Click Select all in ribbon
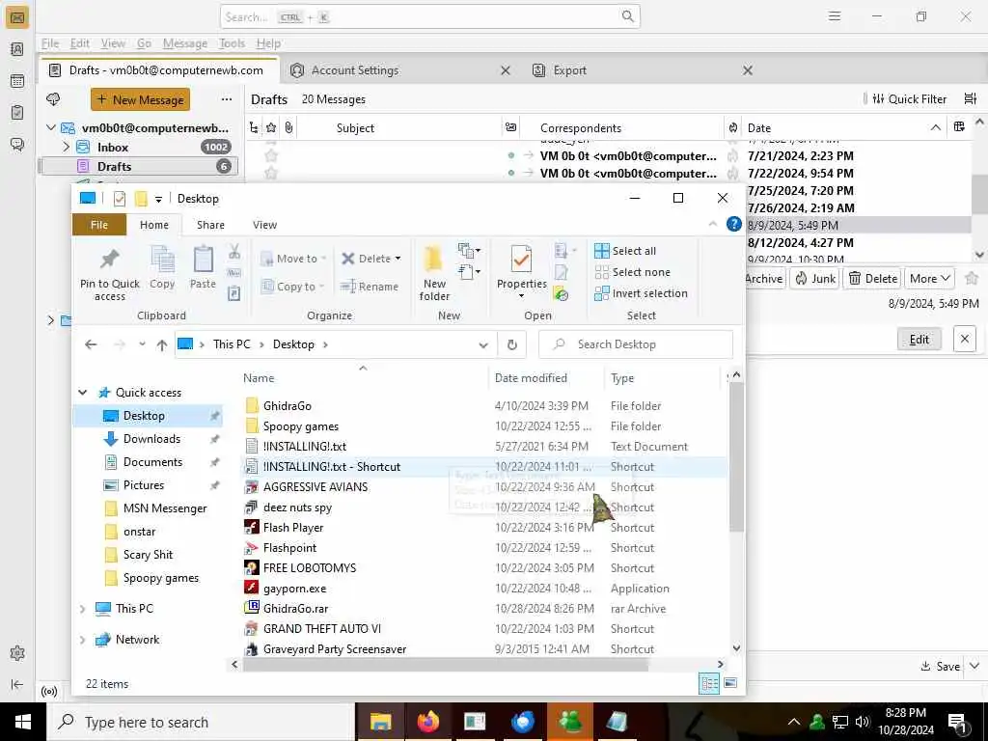The width and height of the screenshot is (988, 741). point(625,251)
